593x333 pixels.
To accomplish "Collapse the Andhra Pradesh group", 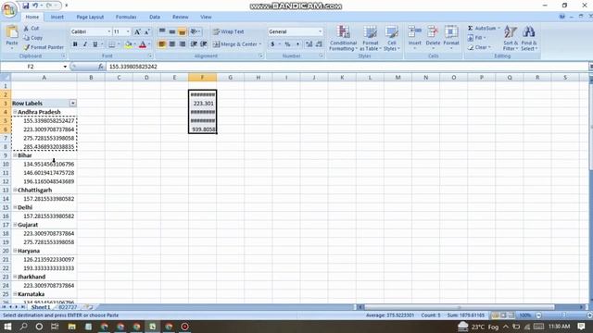I will tap(15, 112).
